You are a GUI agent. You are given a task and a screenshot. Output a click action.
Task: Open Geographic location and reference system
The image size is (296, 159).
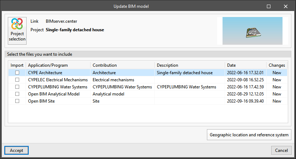[x=249, y=135]
